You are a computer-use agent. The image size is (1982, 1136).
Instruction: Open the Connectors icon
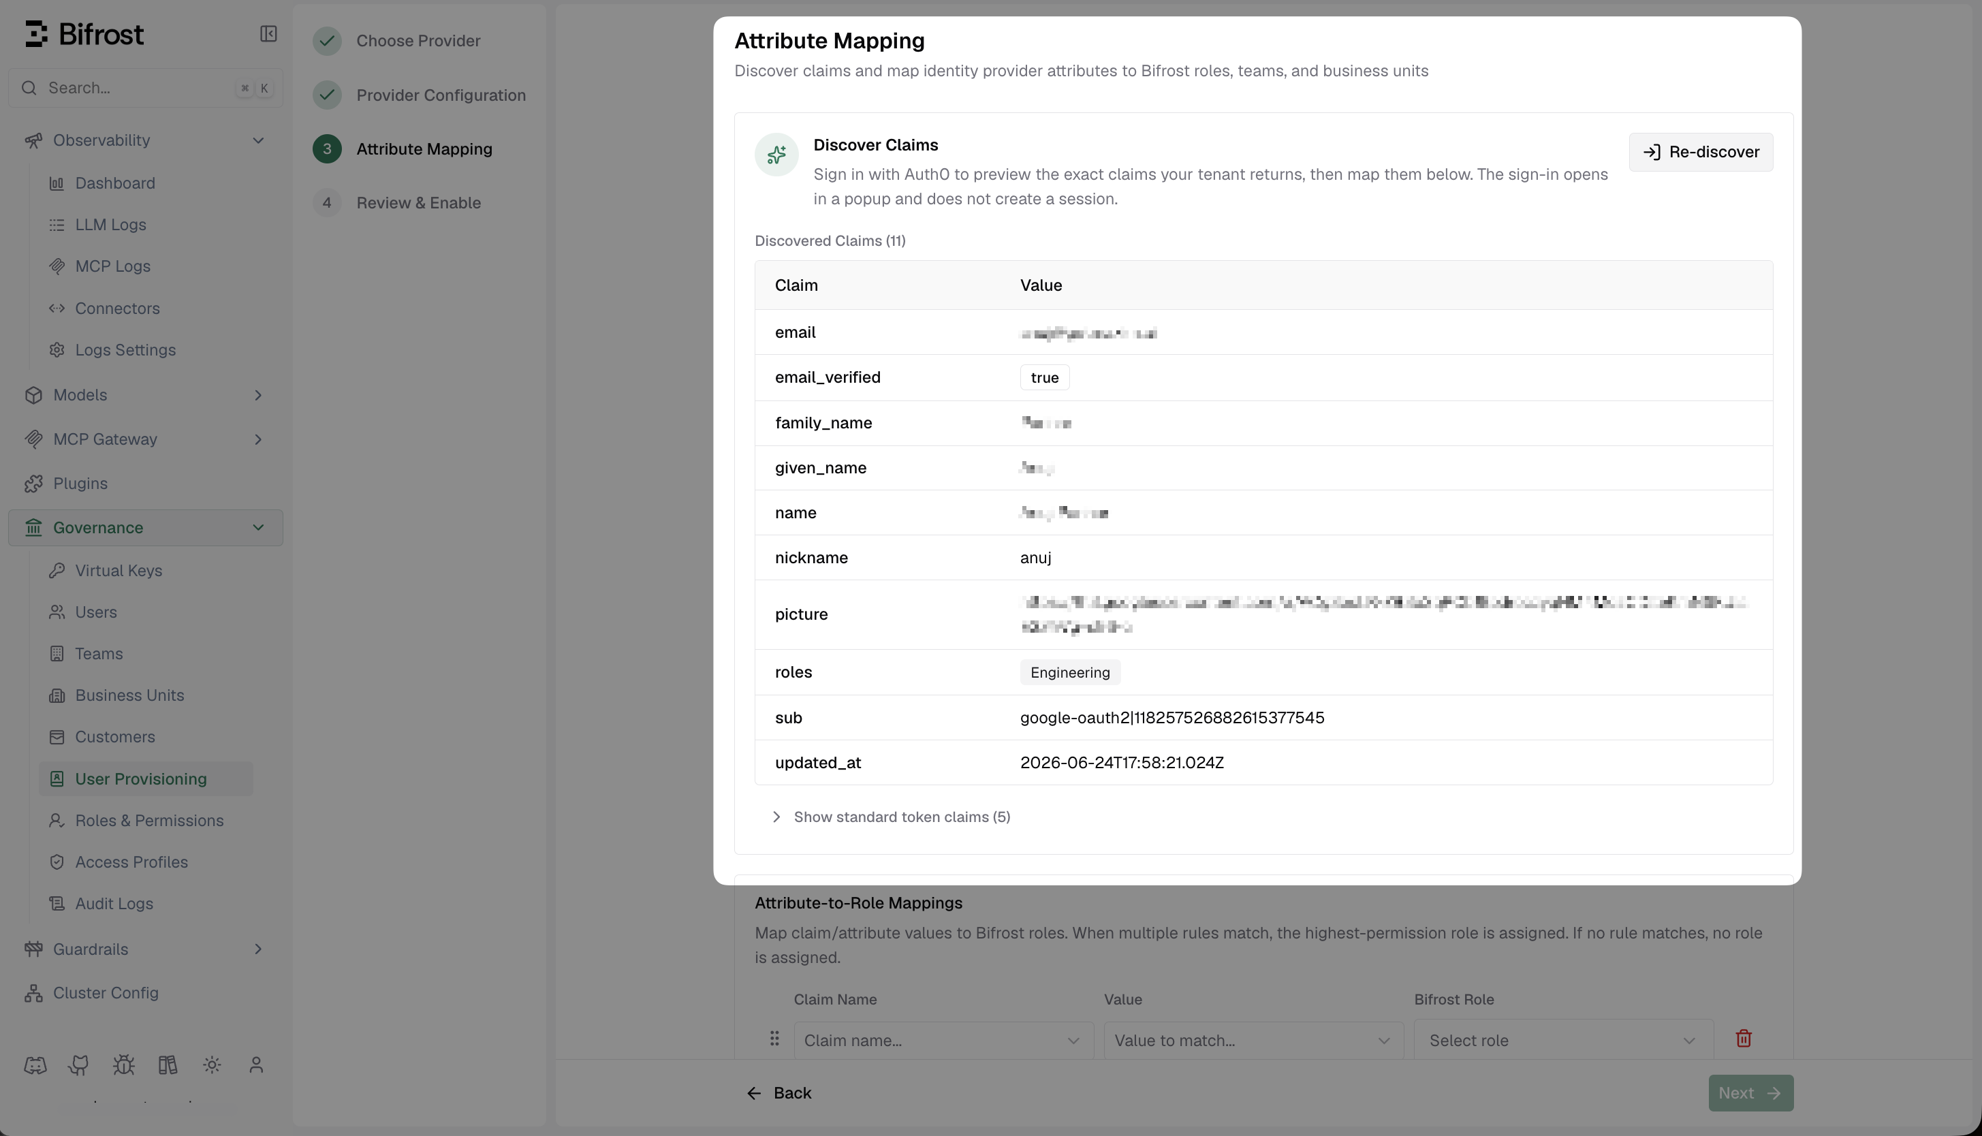click(57, 309)
